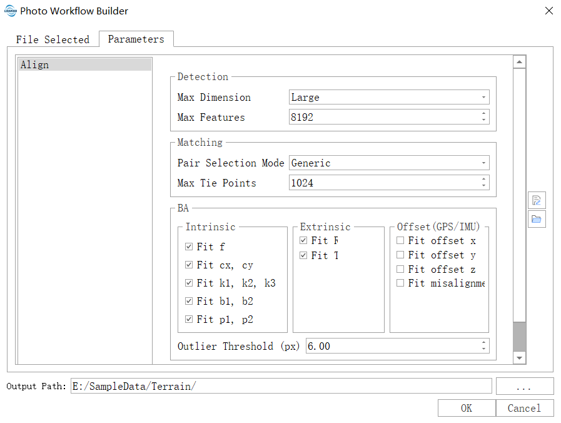This screenshot has width=561, height=423.
Task: Open the Max Dimension dropdown
Action: click(x=389, y=98)
